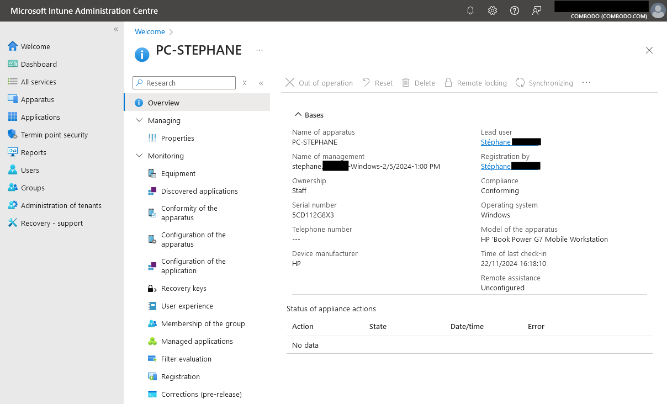Open the notifications bell icon
This screenshot has height=404, width=667.
pos(470,10)
